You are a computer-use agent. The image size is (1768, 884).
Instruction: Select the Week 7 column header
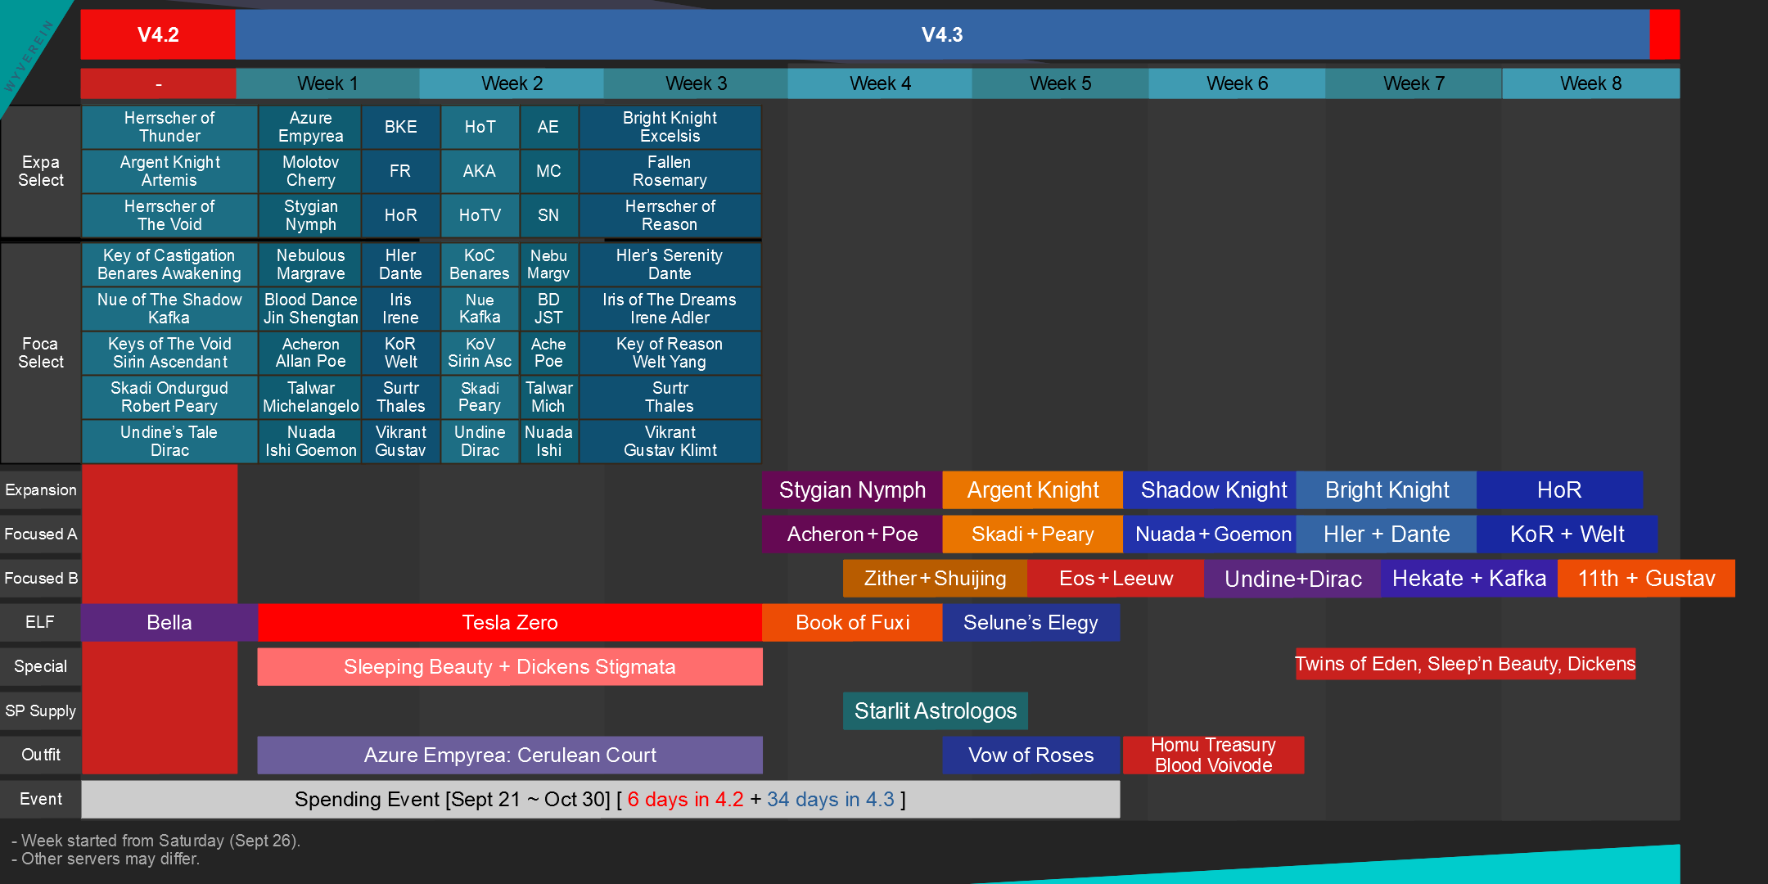click(x=1414, y=83)
